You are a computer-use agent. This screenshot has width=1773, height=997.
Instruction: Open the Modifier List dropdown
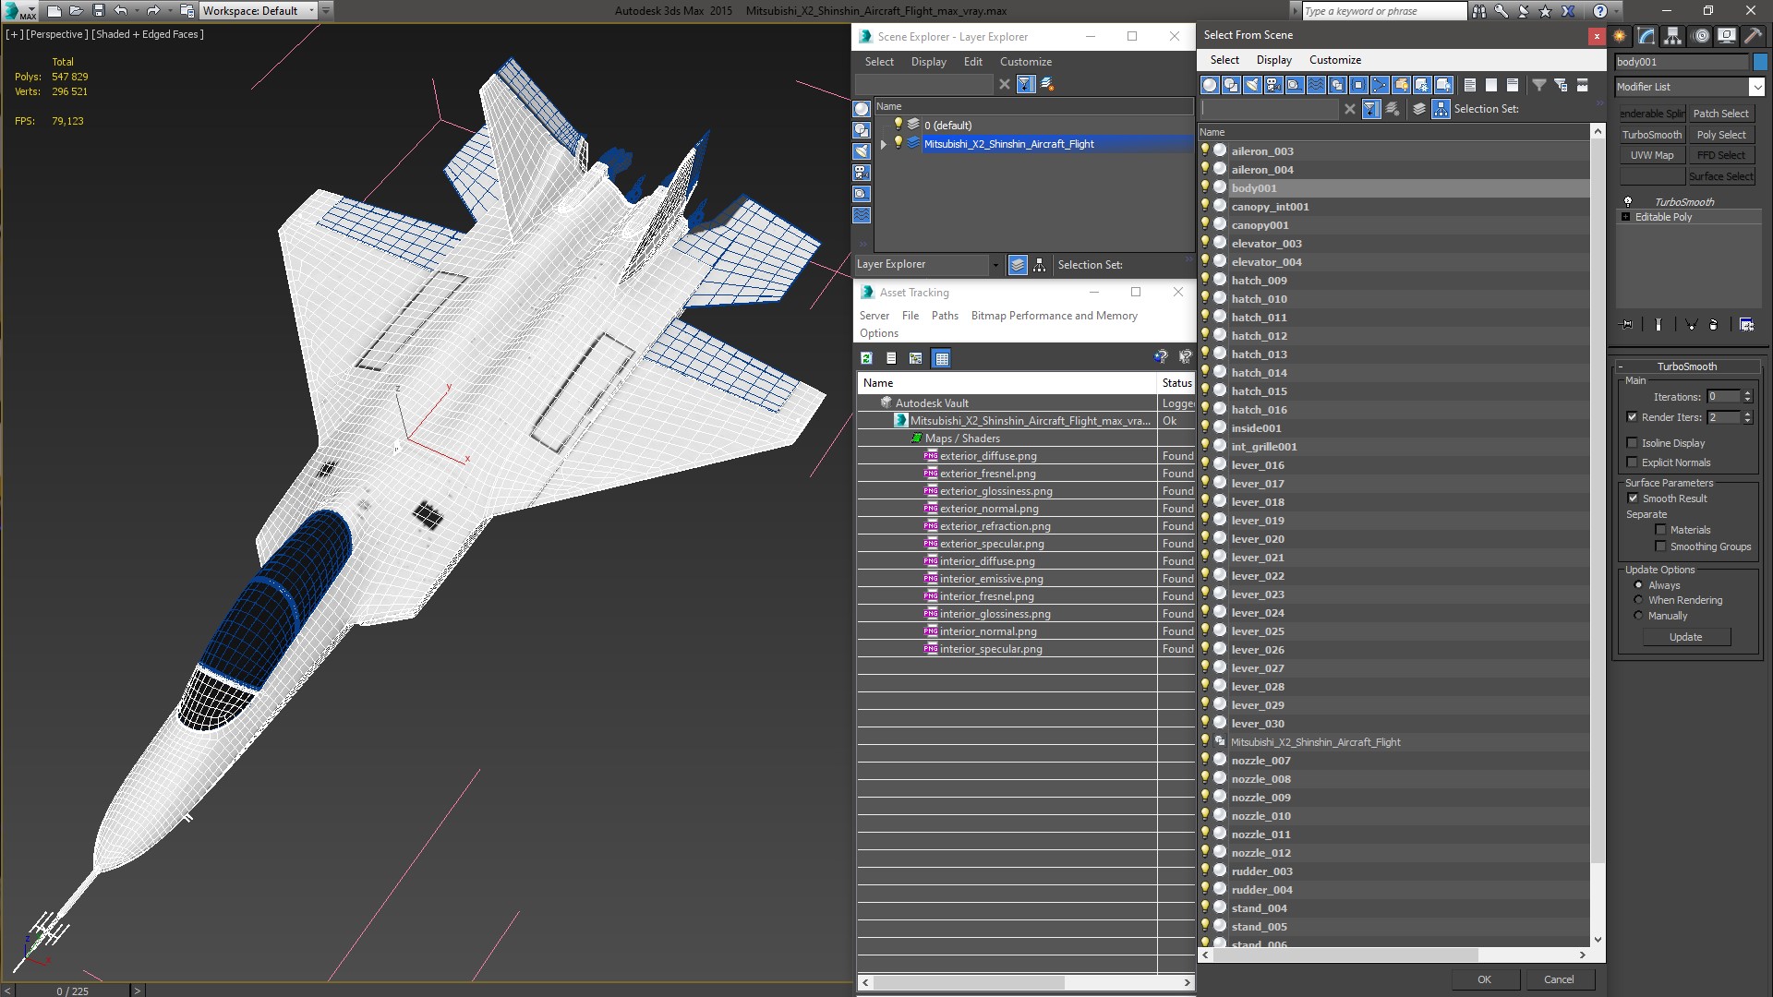pos(1755,87)
